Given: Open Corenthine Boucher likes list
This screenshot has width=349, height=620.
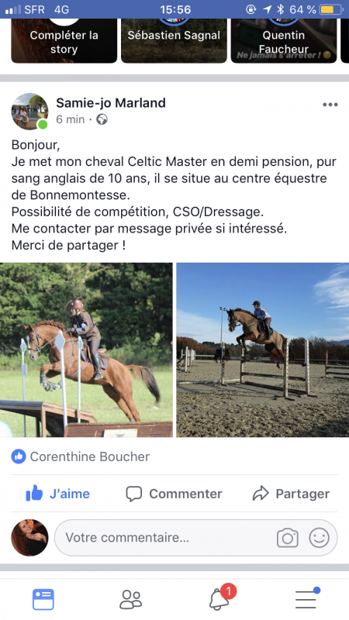Looking at the screenshot, I should pos(90,456).
